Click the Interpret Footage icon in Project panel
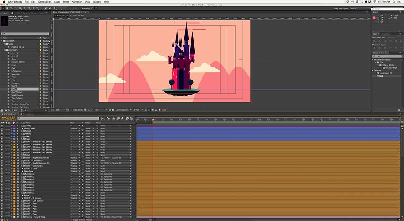404x221 pixels. tap(2, 110)
